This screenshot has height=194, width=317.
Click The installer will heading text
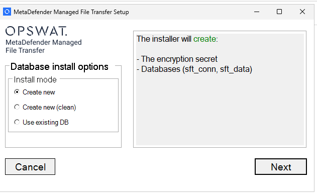(x=164, y=39)
